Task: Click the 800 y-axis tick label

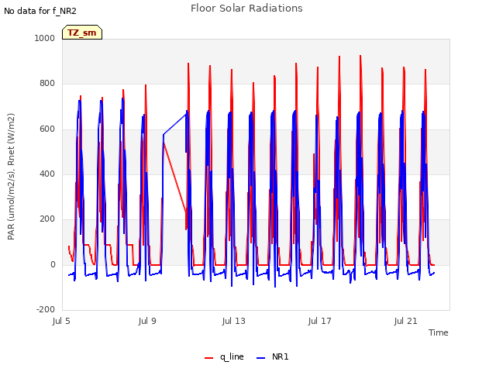Action: 47,83
